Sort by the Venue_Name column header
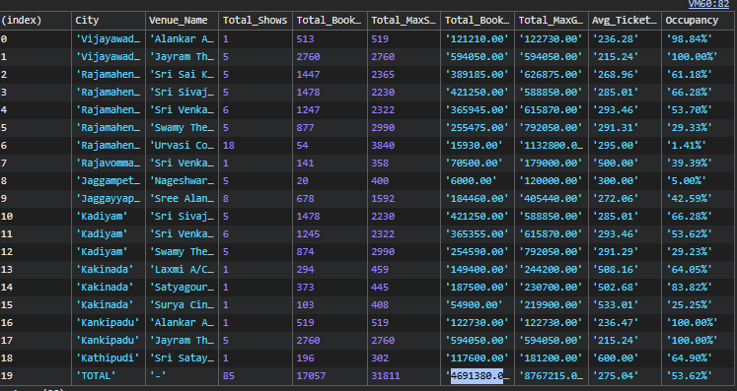 pos(182,21)
